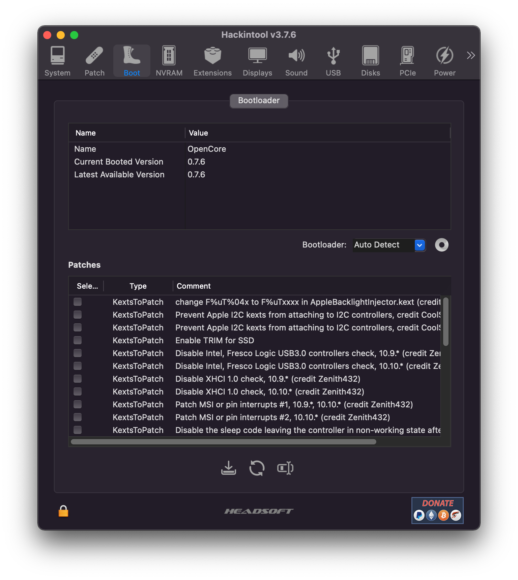Check the Enable TRIM for SSD patch
This screenshot has height=580, width=518.
78,340
